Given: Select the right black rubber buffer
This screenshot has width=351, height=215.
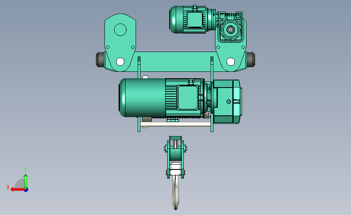Looking at the screenshot, I should click(251, 60).
